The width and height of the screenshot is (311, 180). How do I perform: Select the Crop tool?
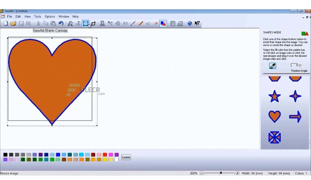pos(93,23)
